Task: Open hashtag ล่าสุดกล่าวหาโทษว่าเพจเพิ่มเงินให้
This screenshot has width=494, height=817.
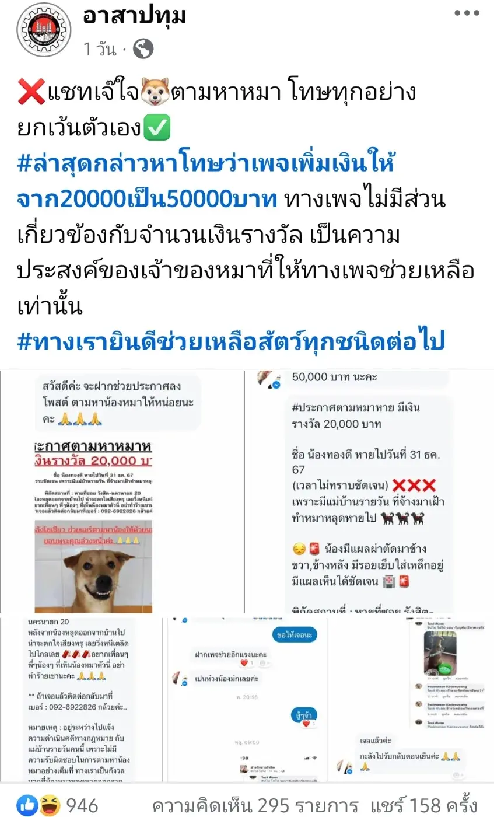Action: [206, 164]
